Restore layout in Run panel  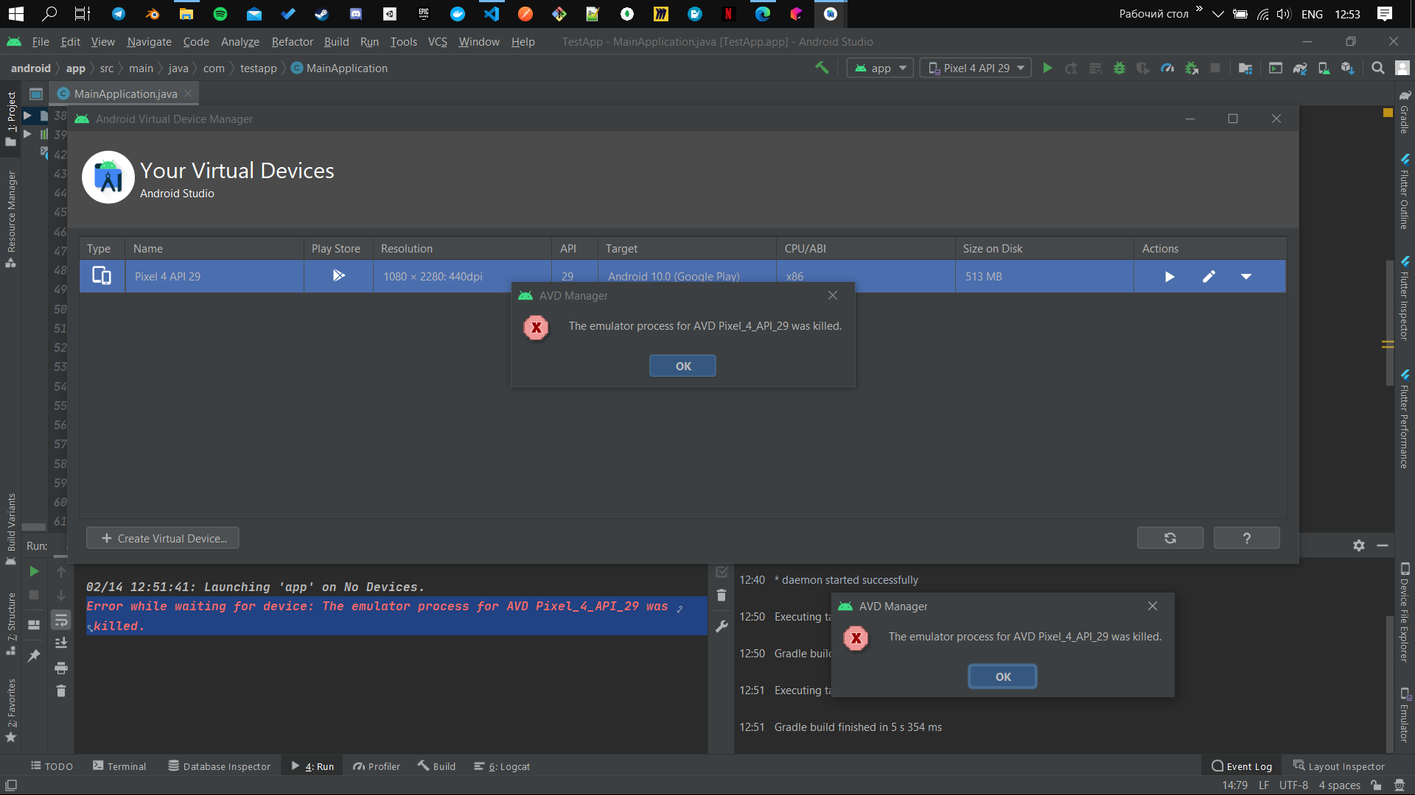[34, 625]
